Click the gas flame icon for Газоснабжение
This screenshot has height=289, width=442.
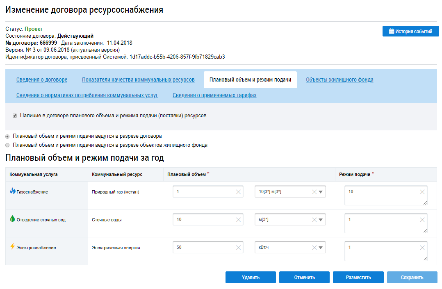[x=12, y=191]
